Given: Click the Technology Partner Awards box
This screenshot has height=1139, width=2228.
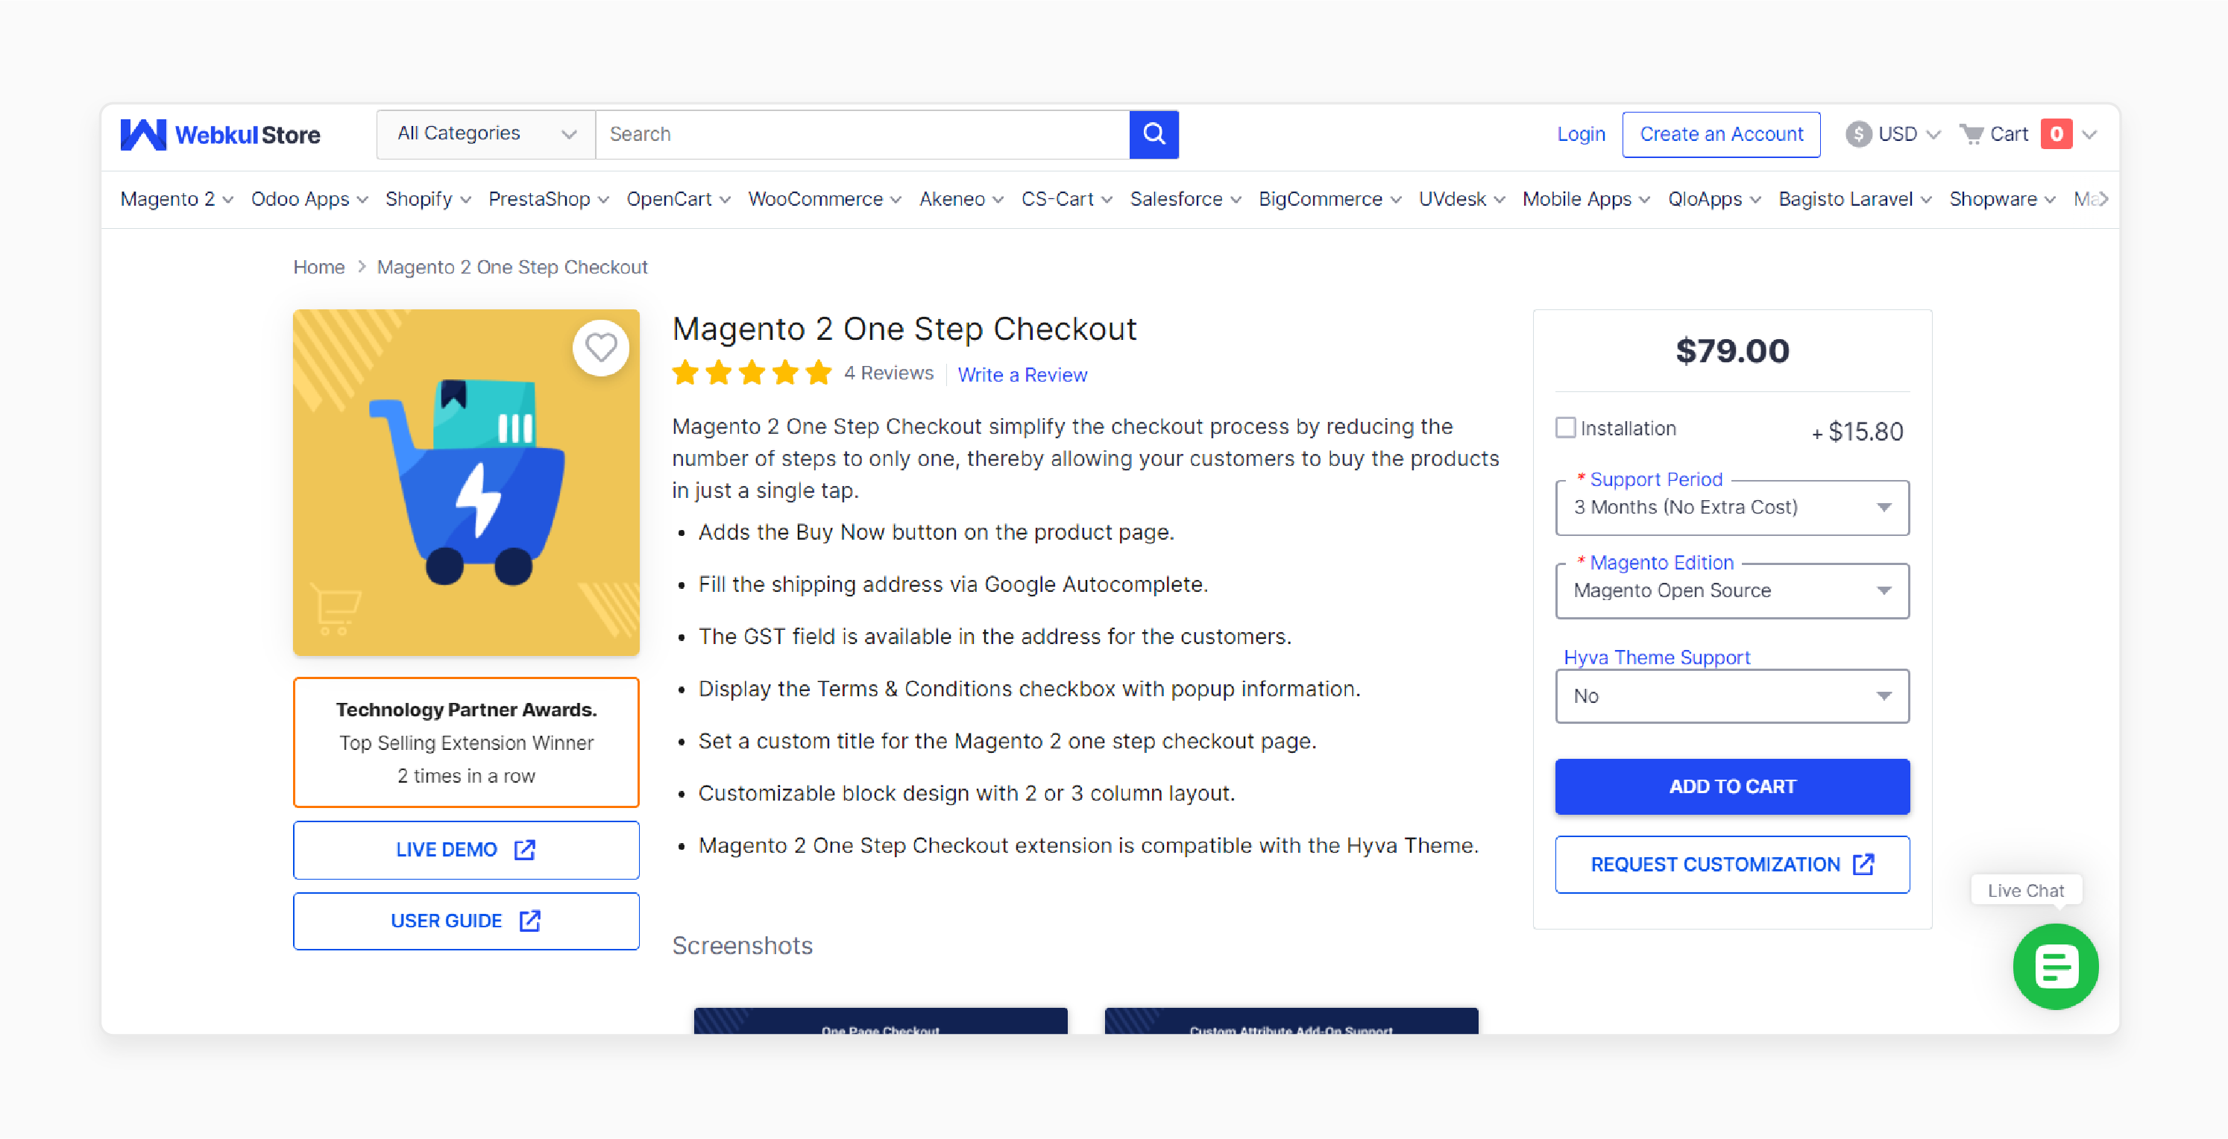Looking at the screenshot, I should [x=466, y=742].
